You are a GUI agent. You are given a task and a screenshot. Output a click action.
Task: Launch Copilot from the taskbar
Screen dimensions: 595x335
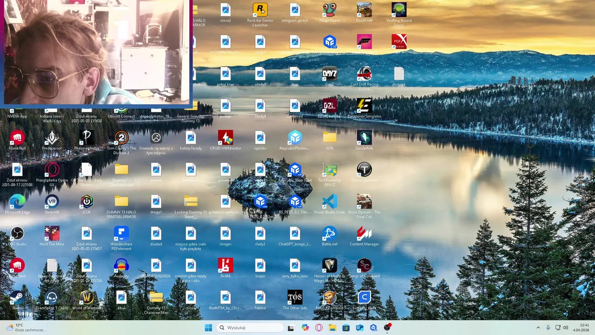[305, 328]
